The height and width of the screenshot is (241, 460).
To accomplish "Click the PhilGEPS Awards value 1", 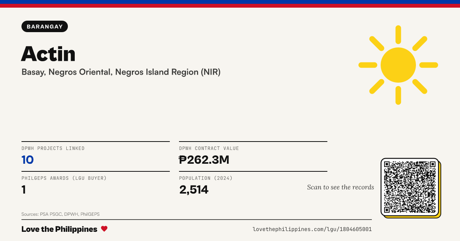I will click(x=24, y=190).
